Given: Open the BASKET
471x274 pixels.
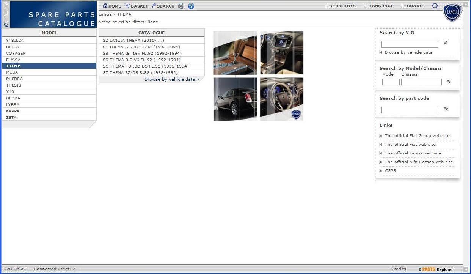Looking at the screenshot, I should (137, 6).
